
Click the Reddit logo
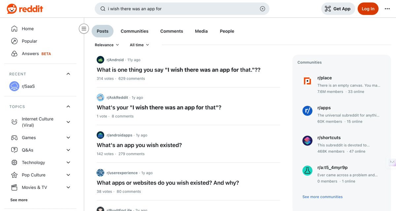pyautogui.click(x=25, y=9)
